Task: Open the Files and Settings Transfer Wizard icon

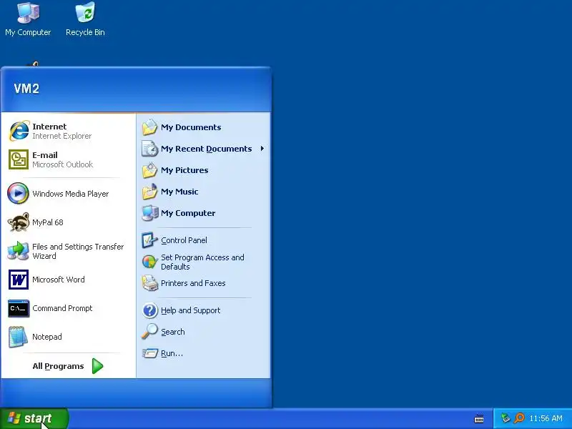Action: (x=19, y=251)
